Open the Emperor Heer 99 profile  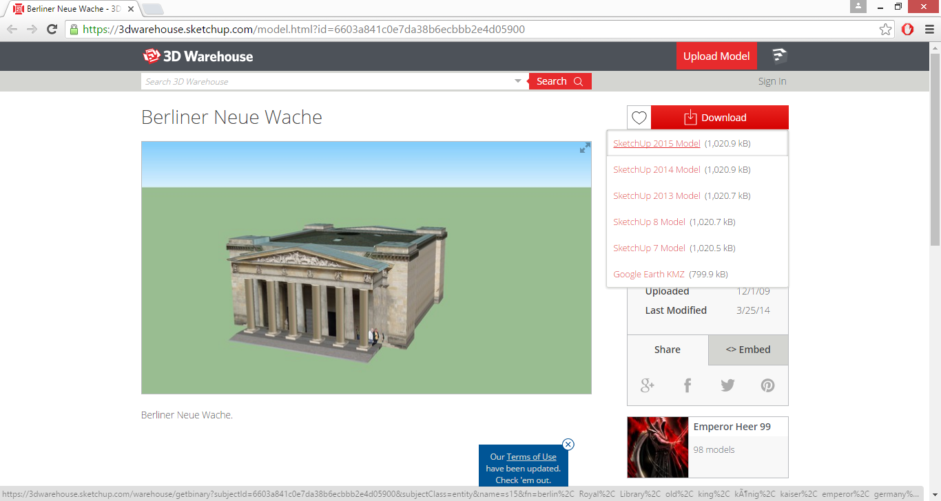732,427
